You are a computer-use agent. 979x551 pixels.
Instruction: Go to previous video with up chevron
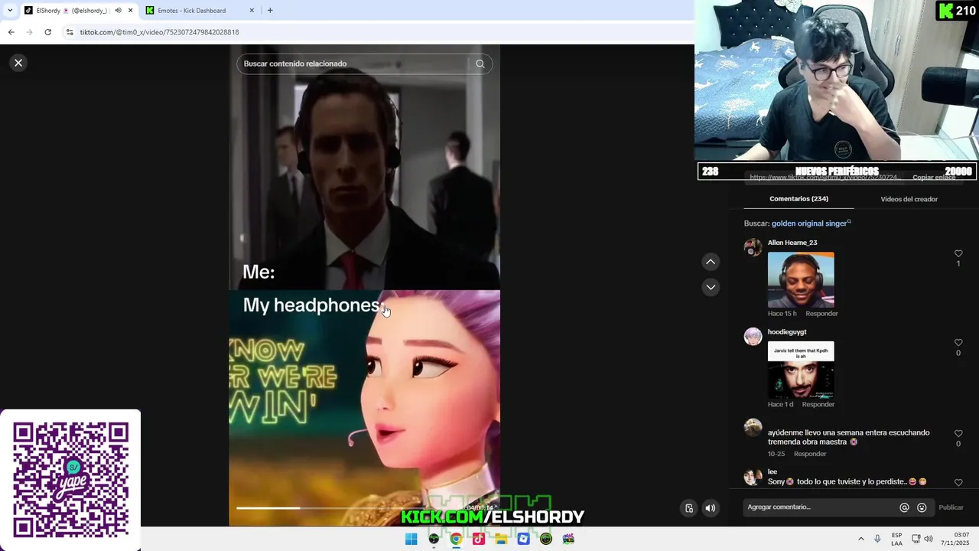pyautogui.click(x=711, y=262)
